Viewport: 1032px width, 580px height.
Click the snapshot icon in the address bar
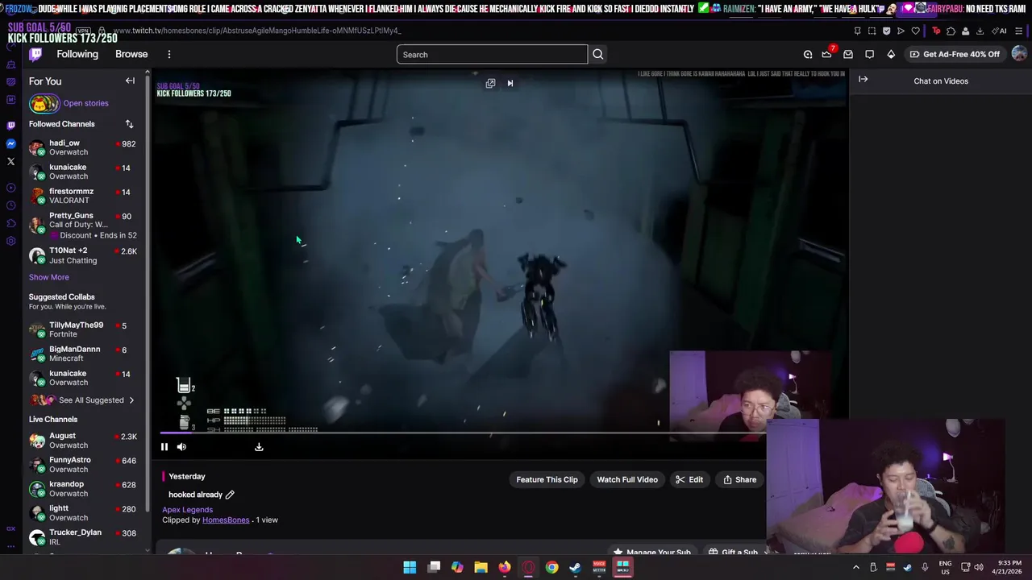click(872, 31)
